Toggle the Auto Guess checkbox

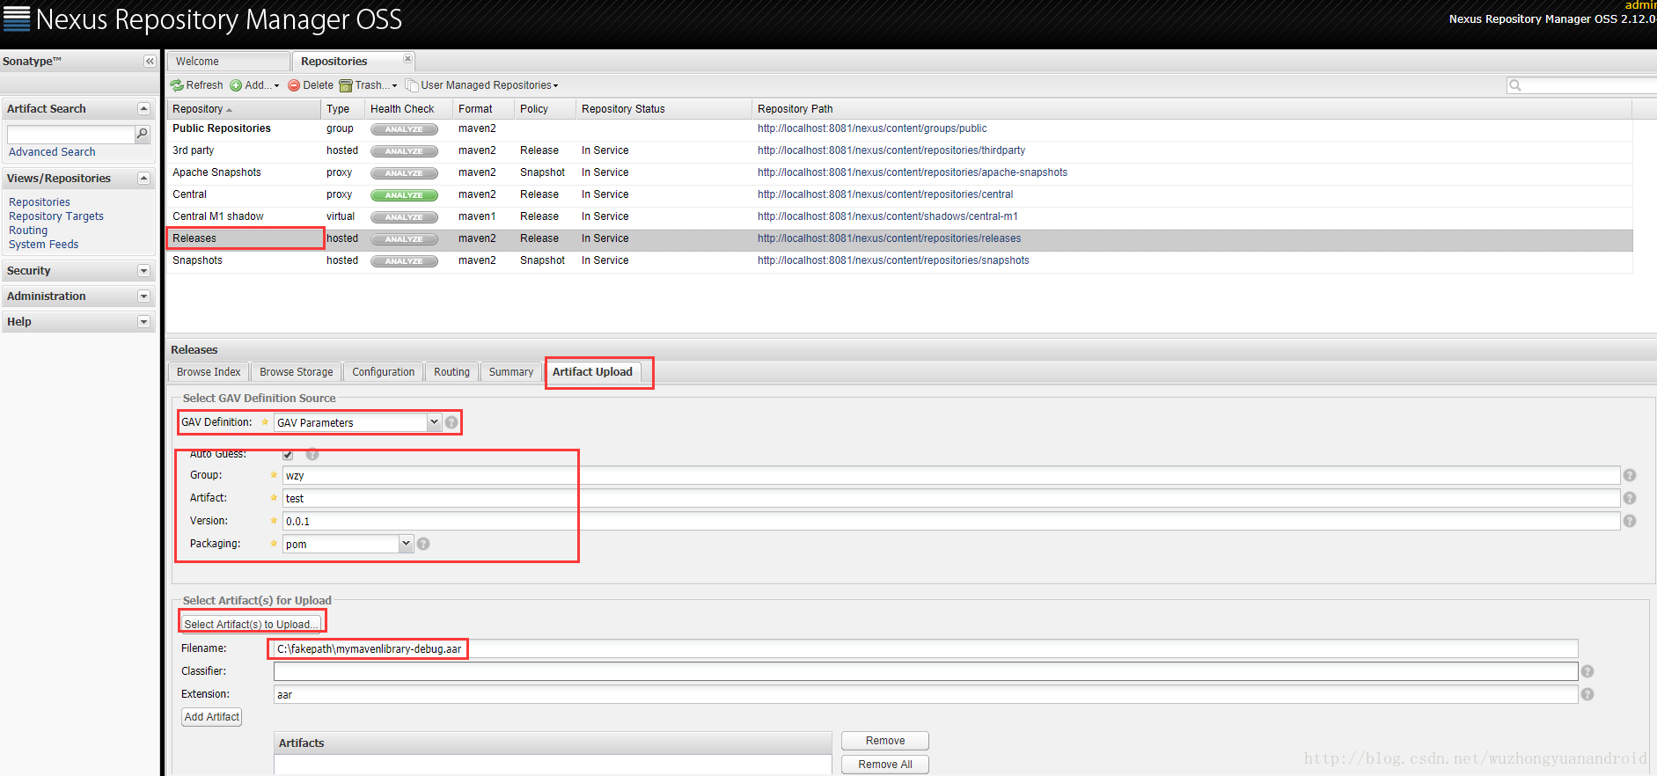[x=288, y=455]
